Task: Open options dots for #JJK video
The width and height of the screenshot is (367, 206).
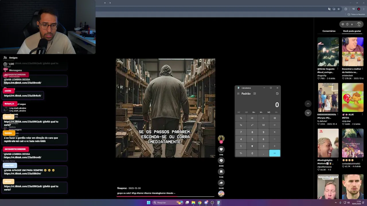Action: pos(362,114)
